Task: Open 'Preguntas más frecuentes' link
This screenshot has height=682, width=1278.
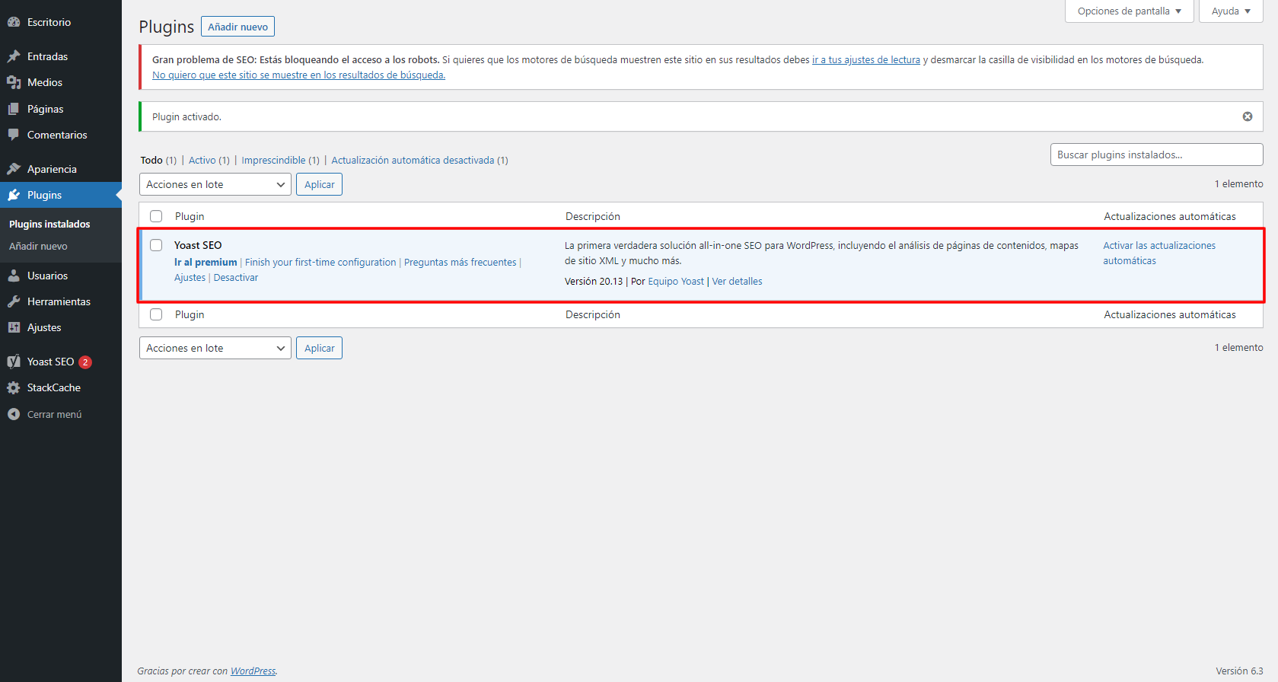Action: pyautogui.click(x=460, y=262)
